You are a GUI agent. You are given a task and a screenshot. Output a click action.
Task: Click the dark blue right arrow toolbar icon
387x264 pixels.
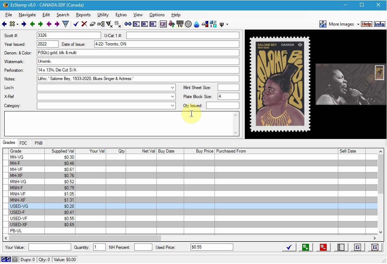point(24,24)
